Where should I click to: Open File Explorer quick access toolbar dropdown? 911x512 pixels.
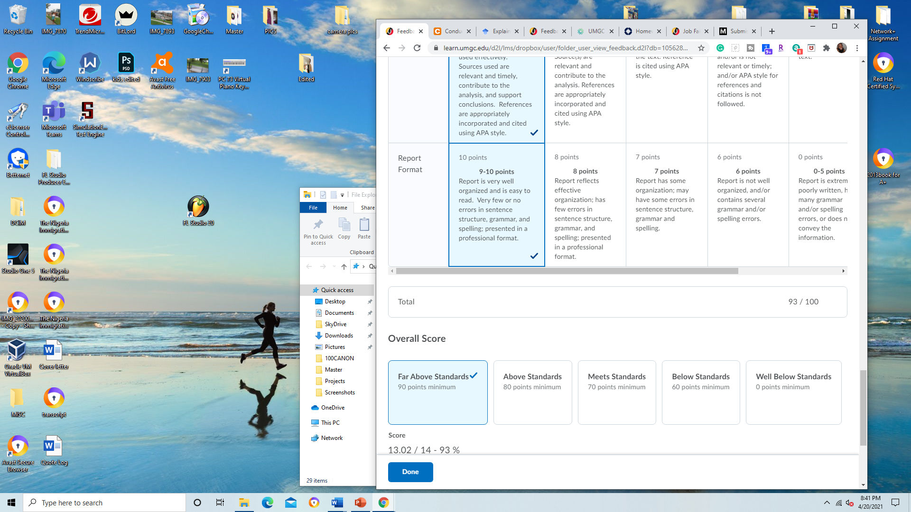342,195
